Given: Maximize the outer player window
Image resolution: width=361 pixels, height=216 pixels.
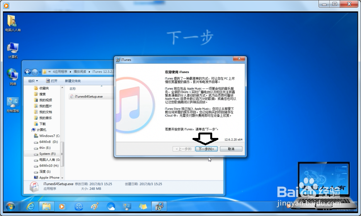Looking at the screenshot, I should click(x=335, y=4).
